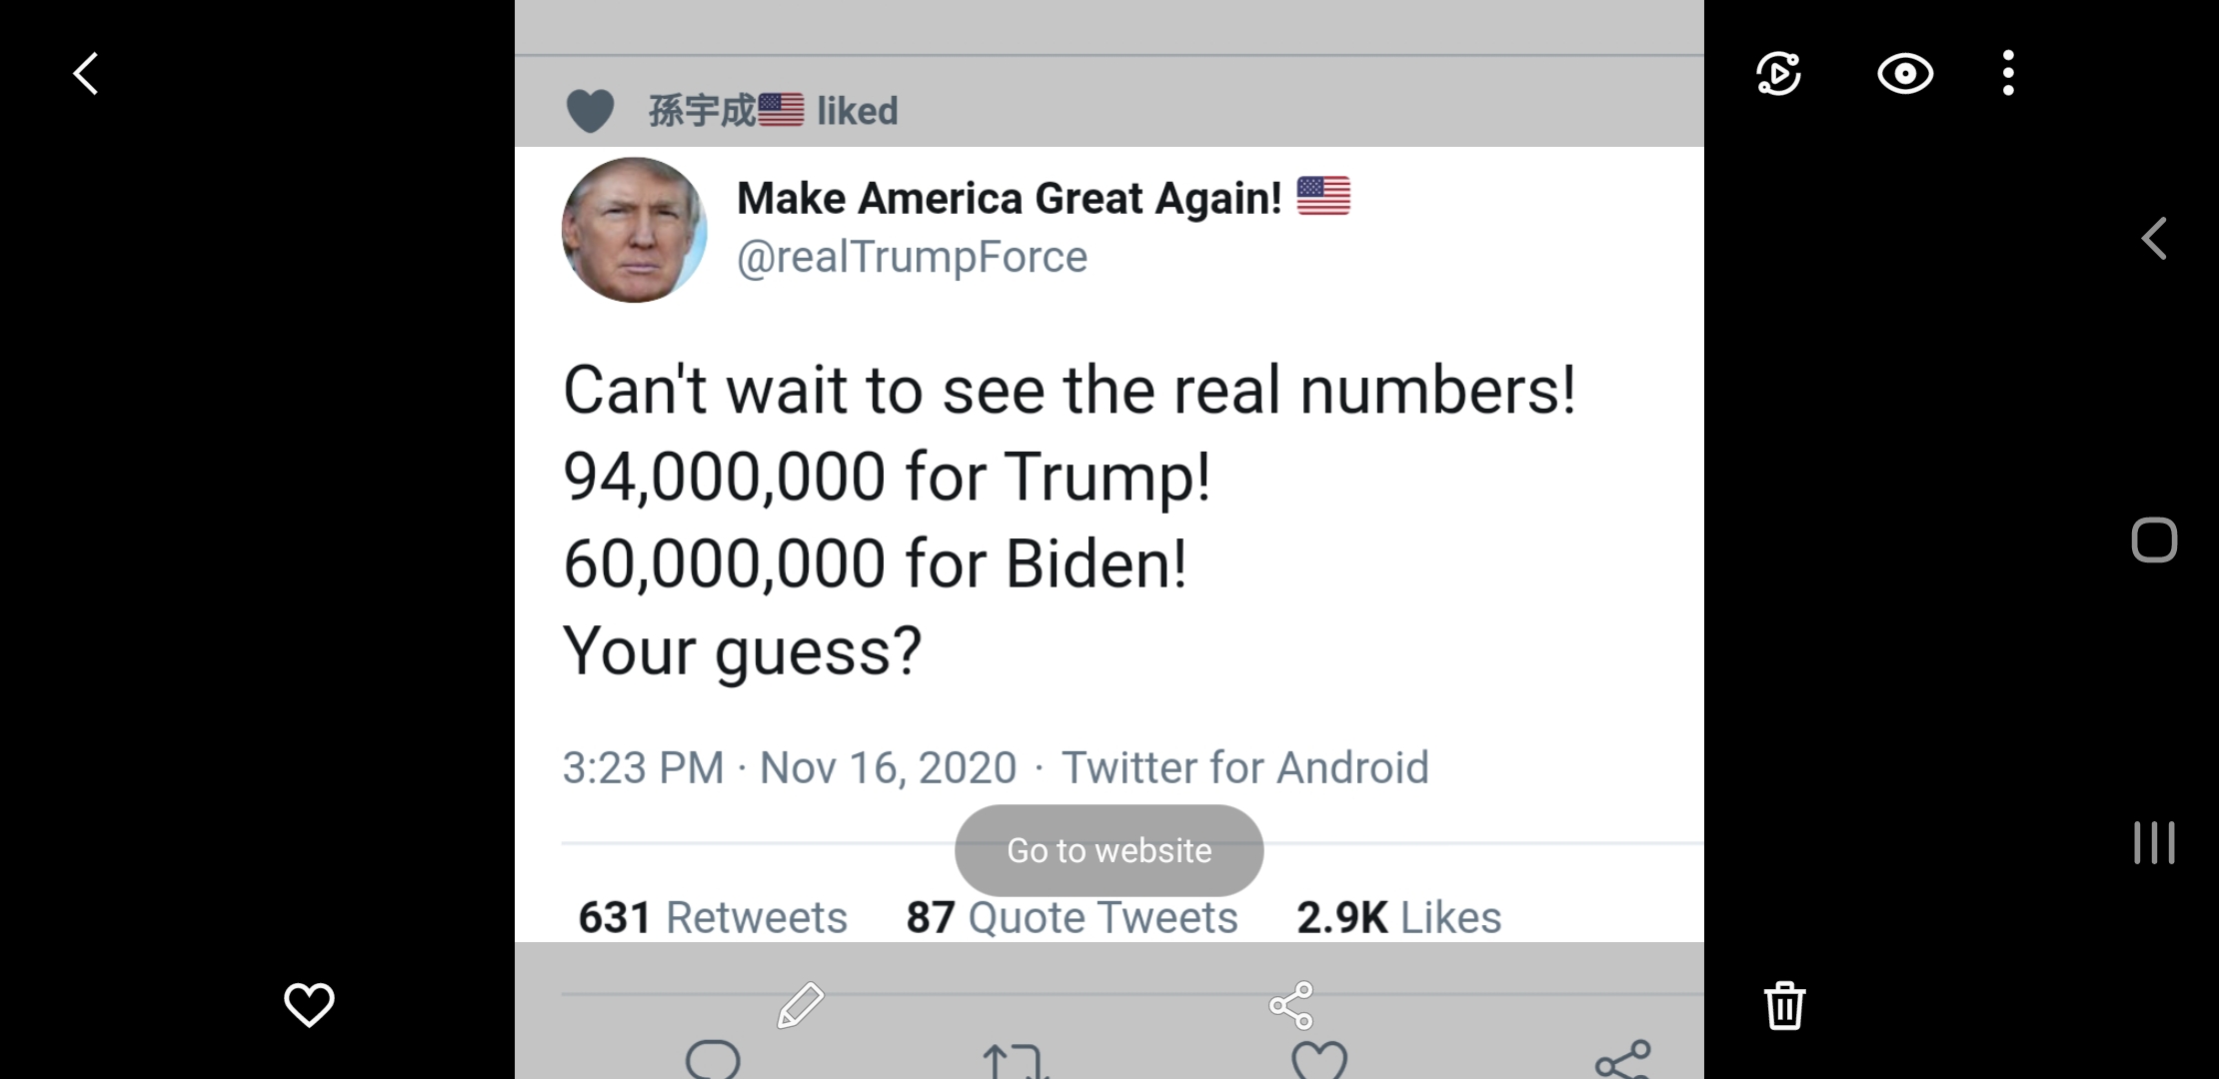Like the tweet with heart outline
The height and width of the screenshot is (1079, 2219).
click(x=1319, y=1061)
